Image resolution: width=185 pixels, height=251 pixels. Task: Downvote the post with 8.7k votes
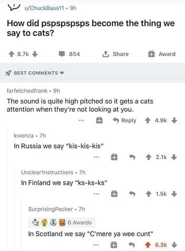pyautogui.click(x=35, y=54)
